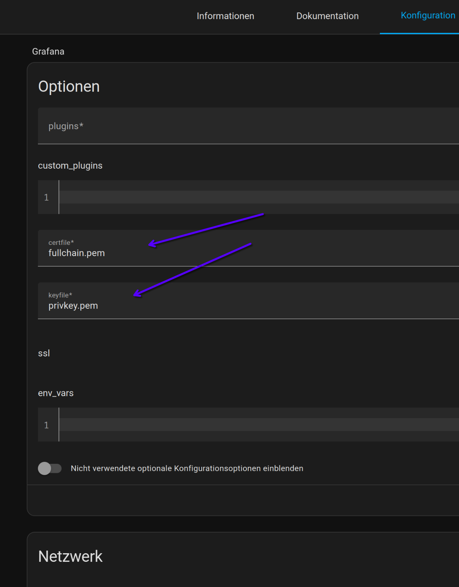Click the small certfile* field label
Viewport: 459px width, 587px height.
[61, 243]
